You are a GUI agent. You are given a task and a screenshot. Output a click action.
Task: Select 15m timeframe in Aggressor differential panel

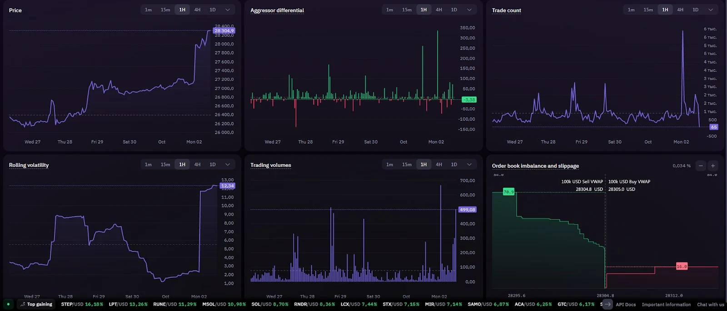click(407, 10)
